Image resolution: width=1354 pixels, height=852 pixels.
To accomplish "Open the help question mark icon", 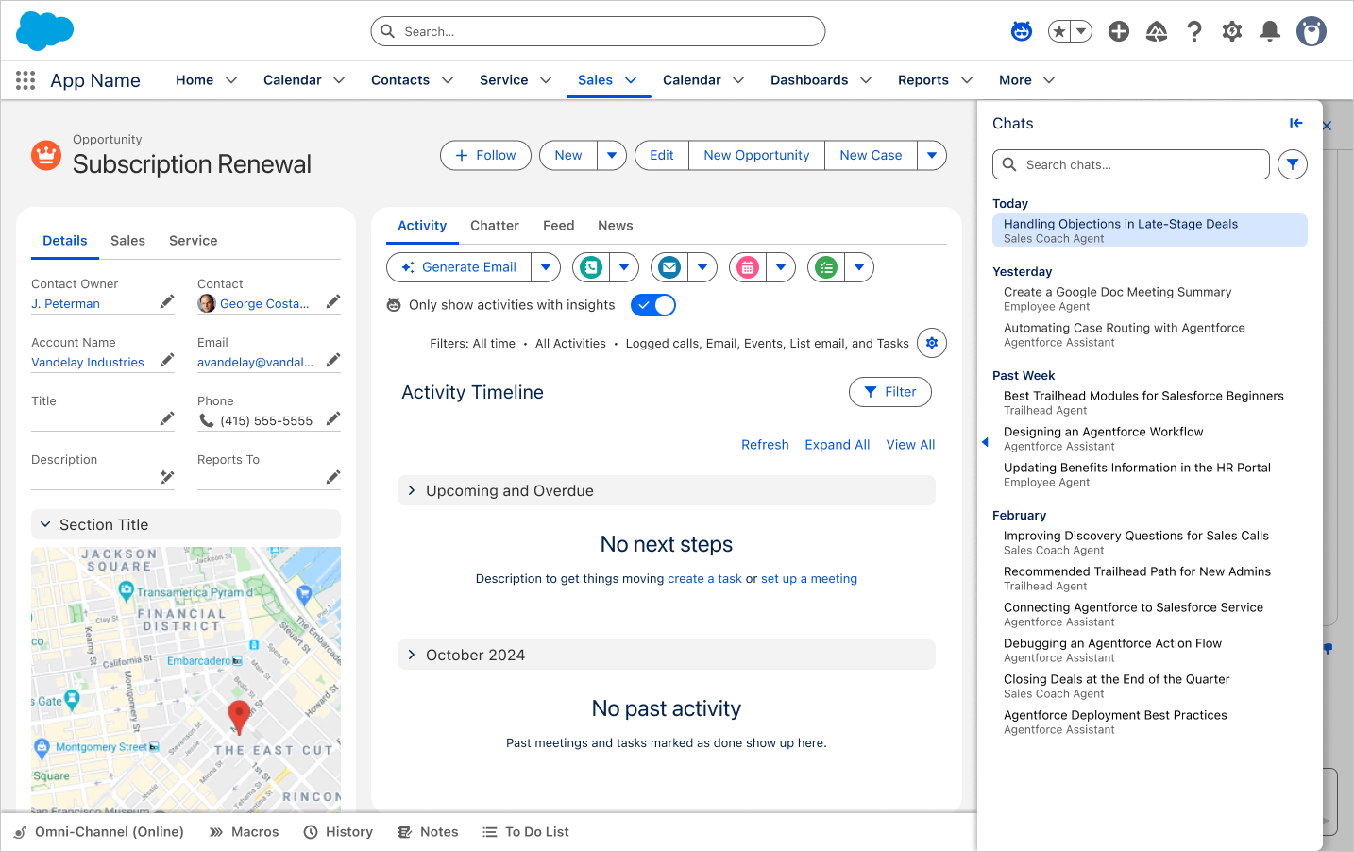I will (x=1194, y=31).
